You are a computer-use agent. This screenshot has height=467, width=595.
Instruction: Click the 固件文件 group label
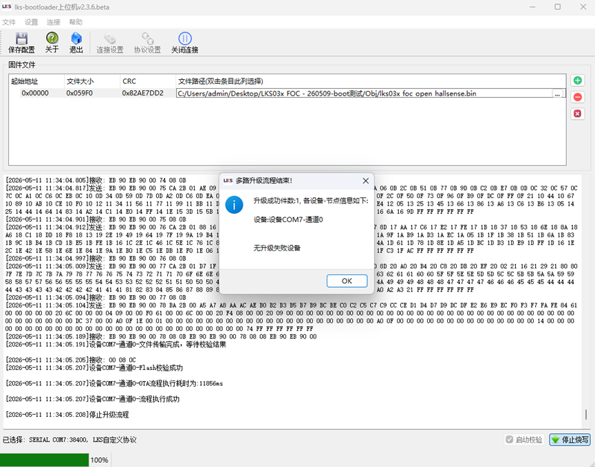pos(22,65)
